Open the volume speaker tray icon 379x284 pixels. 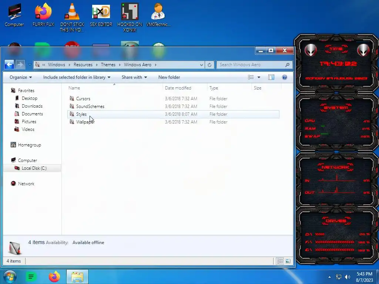click(x=348, y=277)
